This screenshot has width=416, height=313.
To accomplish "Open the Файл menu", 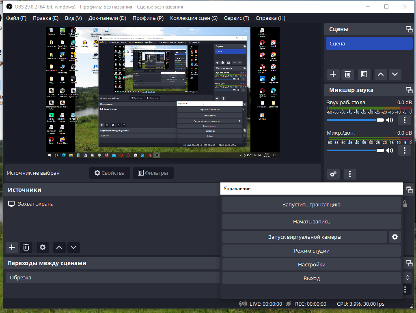I will (x=16, y=18).
